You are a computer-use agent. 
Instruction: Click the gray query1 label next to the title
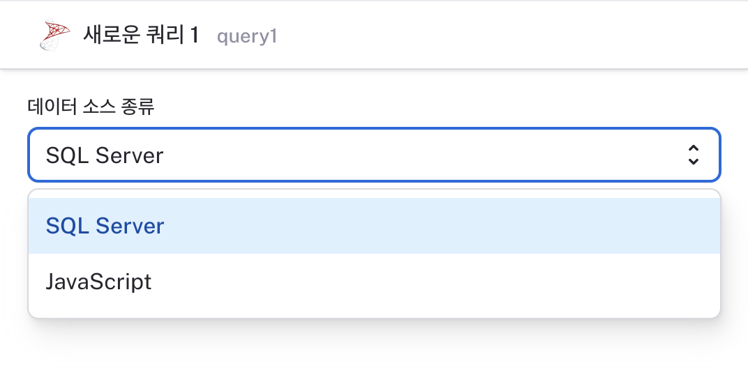coord(246,37)
